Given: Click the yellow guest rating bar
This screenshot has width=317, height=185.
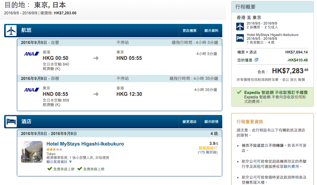Looking at the screenshot, I should (x=208, y=148).
